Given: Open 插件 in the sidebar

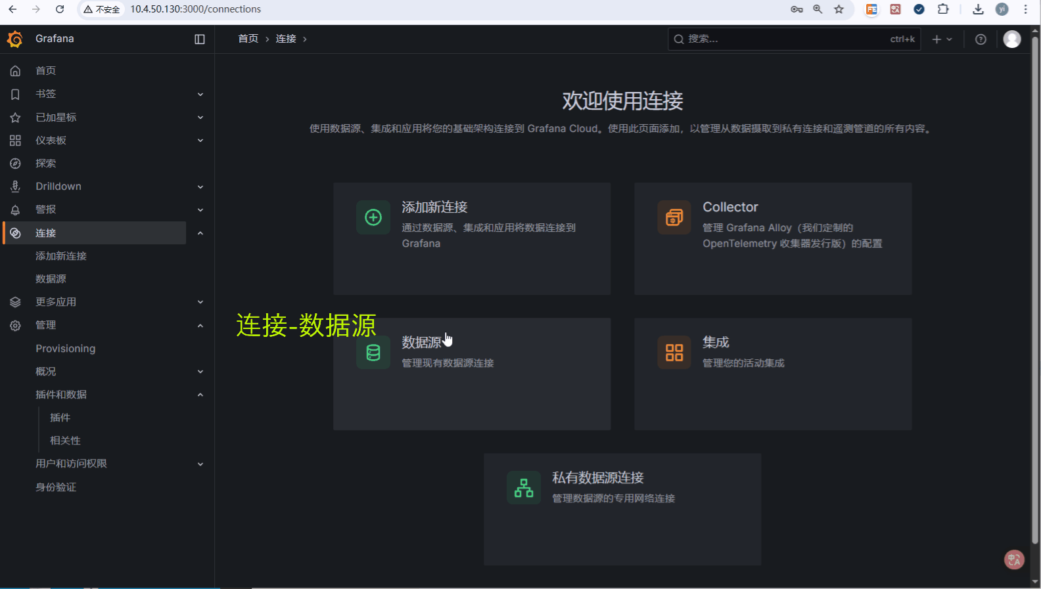Looking at the screenshot, I should pyautogui.click(x=60, y=418).
